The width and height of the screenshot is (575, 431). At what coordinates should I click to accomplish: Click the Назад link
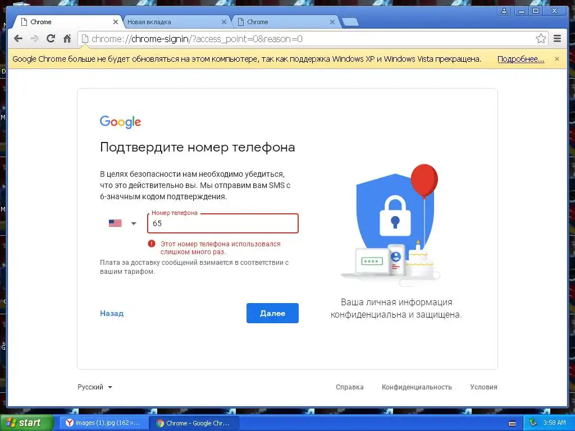(x=112, y=313)
